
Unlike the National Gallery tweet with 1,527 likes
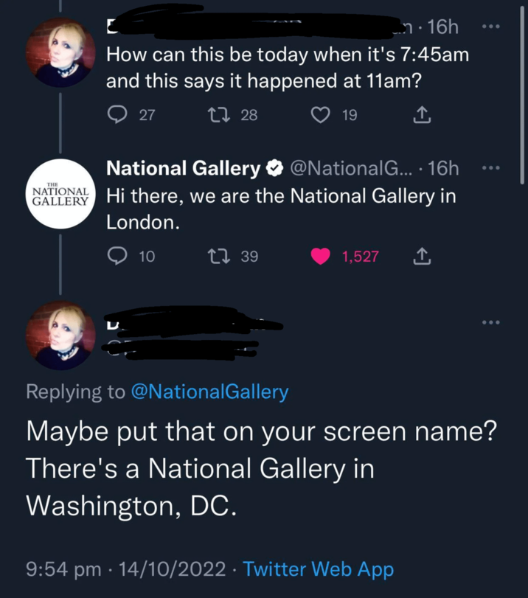pos(321,257)
